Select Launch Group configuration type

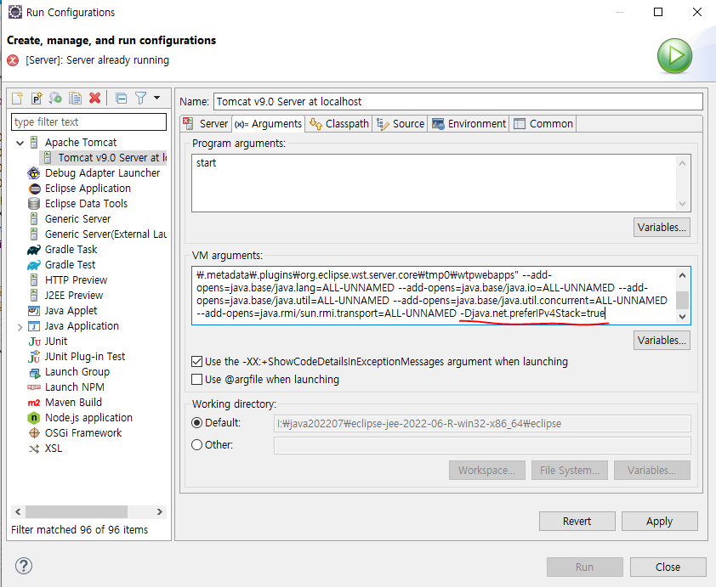pos(77,372)
